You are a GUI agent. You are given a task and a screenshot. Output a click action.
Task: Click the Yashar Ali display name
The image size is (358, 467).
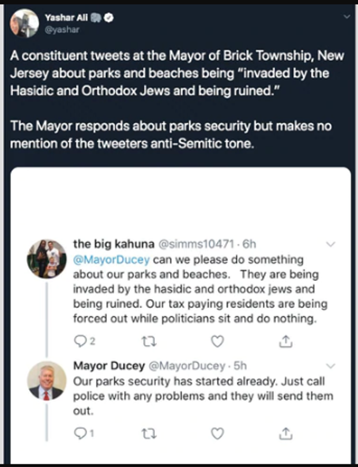pyautogui.click(x=66, y=18)
